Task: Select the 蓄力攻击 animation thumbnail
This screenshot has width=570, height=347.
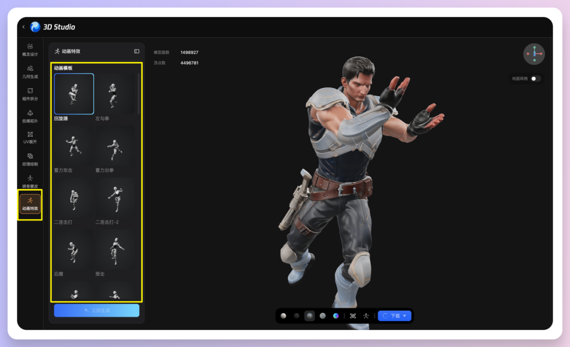Action: pyautogui.click(x=74, y=146)
